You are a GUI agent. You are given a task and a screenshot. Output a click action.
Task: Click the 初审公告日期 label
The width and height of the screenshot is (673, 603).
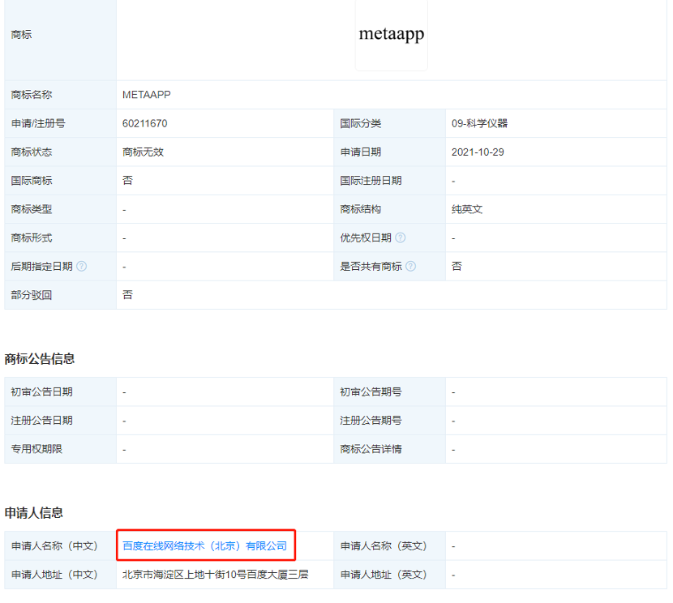pos(41,392)
